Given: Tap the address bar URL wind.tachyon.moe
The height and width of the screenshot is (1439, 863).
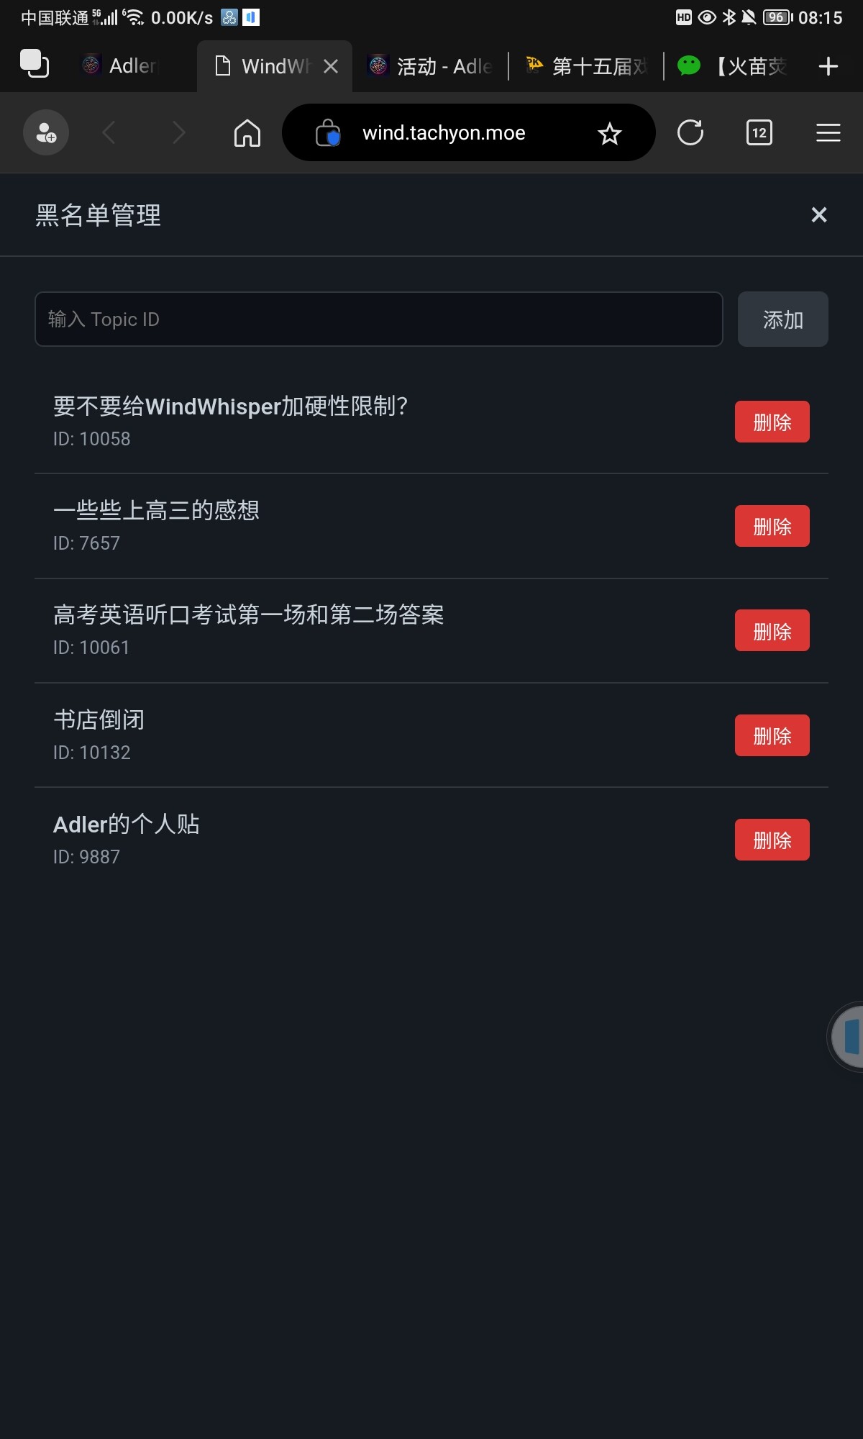Looking at the screenshot, I should [x=444, y=133].
